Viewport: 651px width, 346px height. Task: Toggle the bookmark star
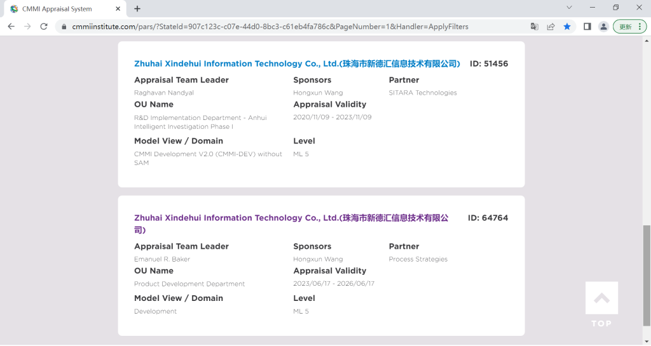click(x=566, y=27)
